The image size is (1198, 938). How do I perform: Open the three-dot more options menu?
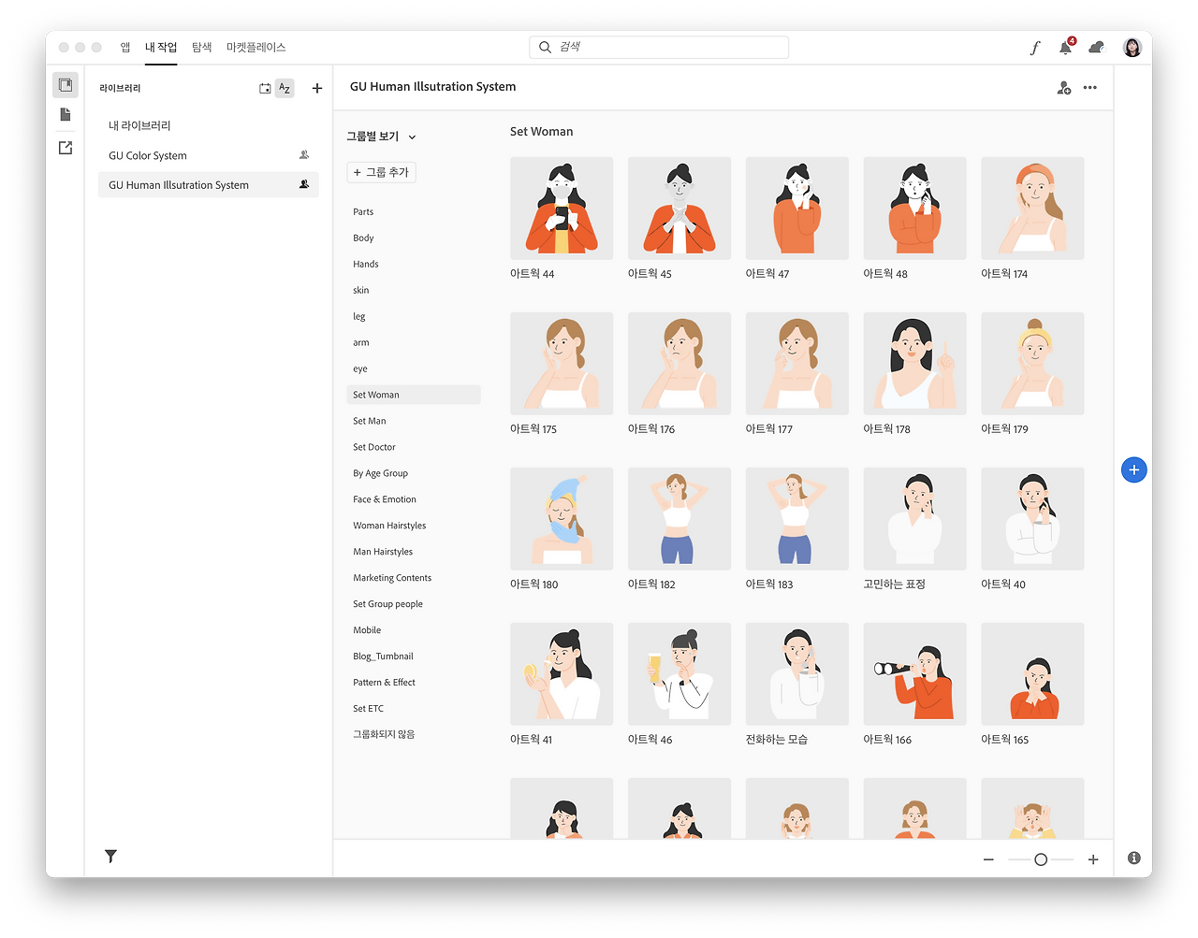click(1090, 88)
